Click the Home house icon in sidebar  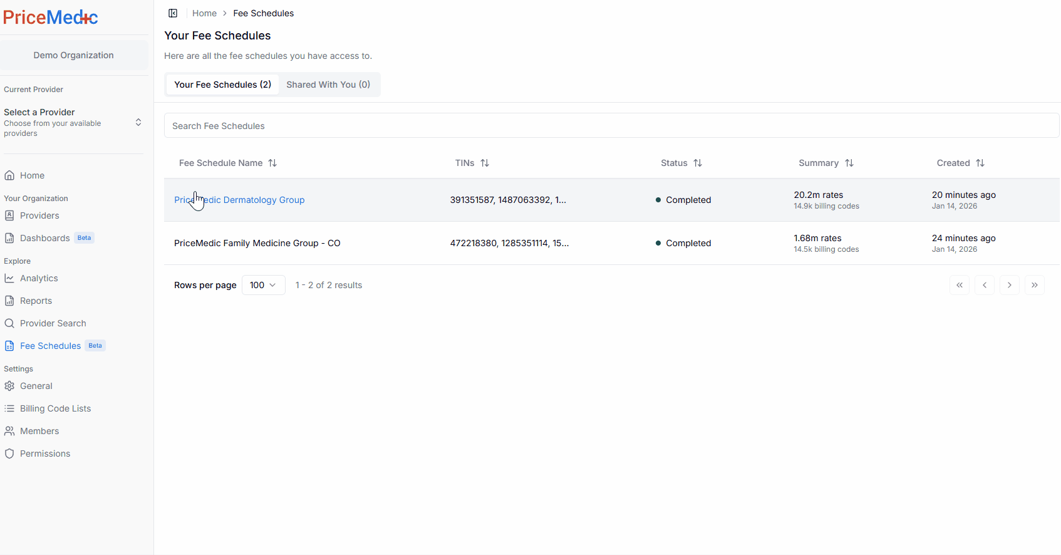(x=9, y=175)
